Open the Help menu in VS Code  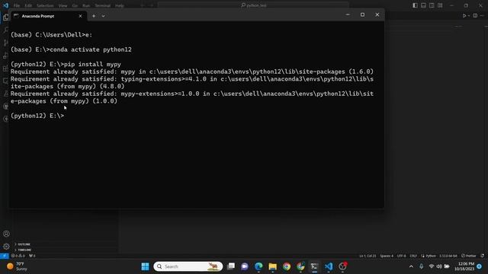[x=120, y=5]
